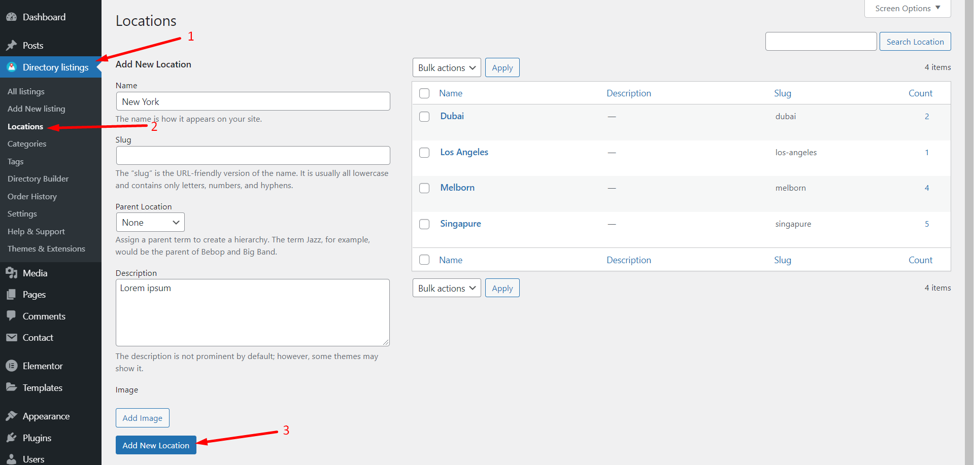The height and width of the screenshot is (465, 974).
Task: Open the Dashboard from the sidebar icon
Action: pyautogui.click(x=12, y=17)
